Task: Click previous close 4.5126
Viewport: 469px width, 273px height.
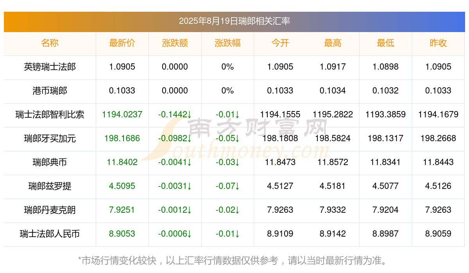Action: coord(438,186)
